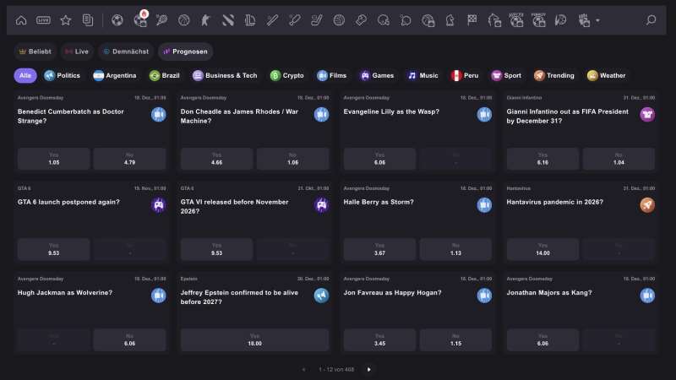
Task: Go to the home icon
Action: click(x=21, y=20)
